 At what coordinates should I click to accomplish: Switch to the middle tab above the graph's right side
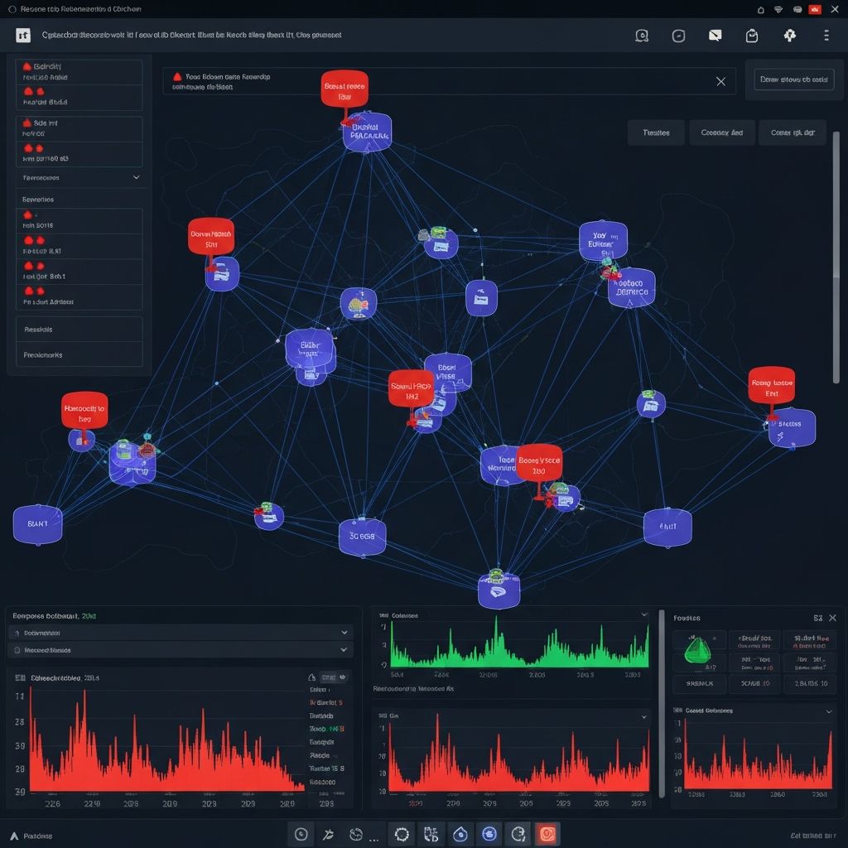point(721,132)
